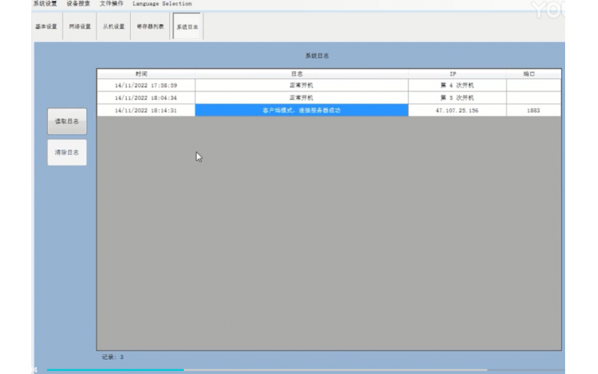The height and width of the screenshot is (374, 598).
Task: Switch to the 寄存器列表 tab
Action: coord(150,27)
